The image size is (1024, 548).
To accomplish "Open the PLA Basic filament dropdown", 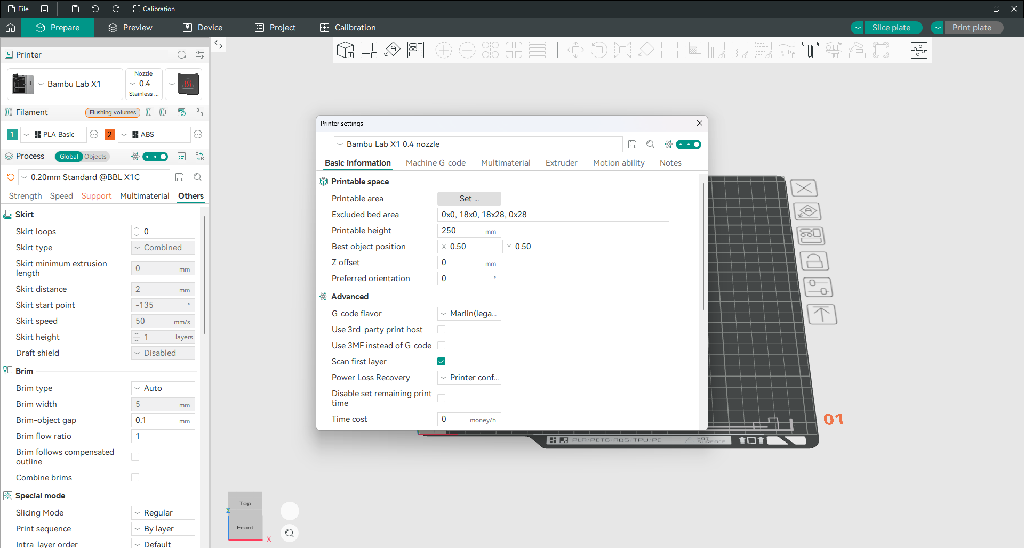I will pos(53,135).
